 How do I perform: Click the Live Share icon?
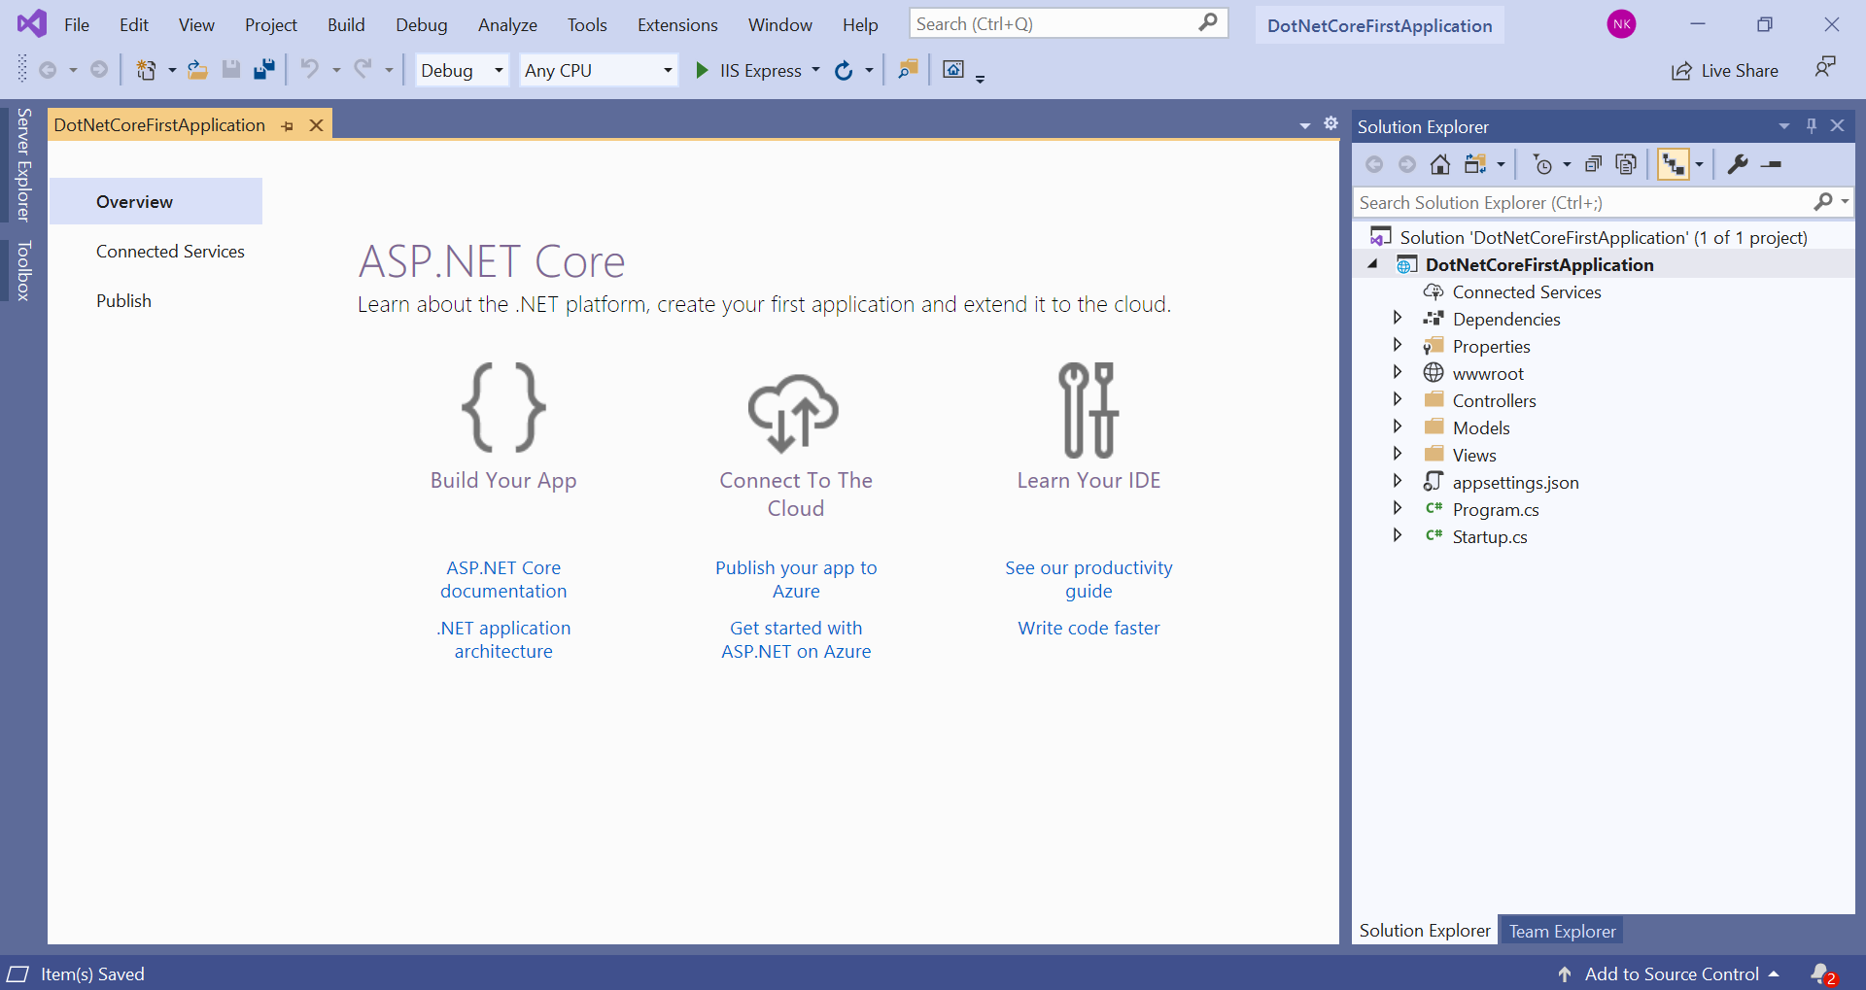click(1681, 71)
